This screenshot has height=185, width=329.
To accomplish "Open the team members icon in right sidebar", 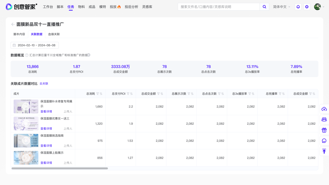I will tap(324, 119).
